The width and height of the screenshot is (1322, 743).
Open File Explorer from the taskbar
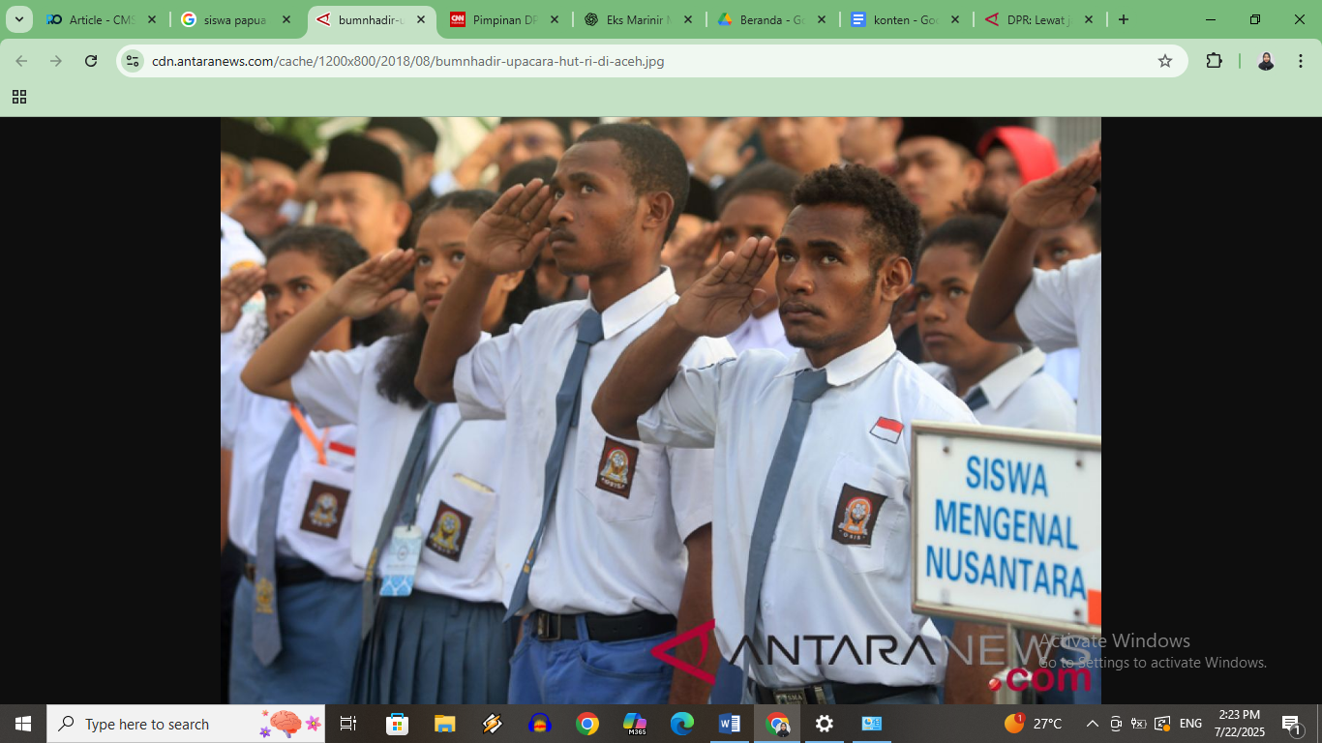coord(444,724)
